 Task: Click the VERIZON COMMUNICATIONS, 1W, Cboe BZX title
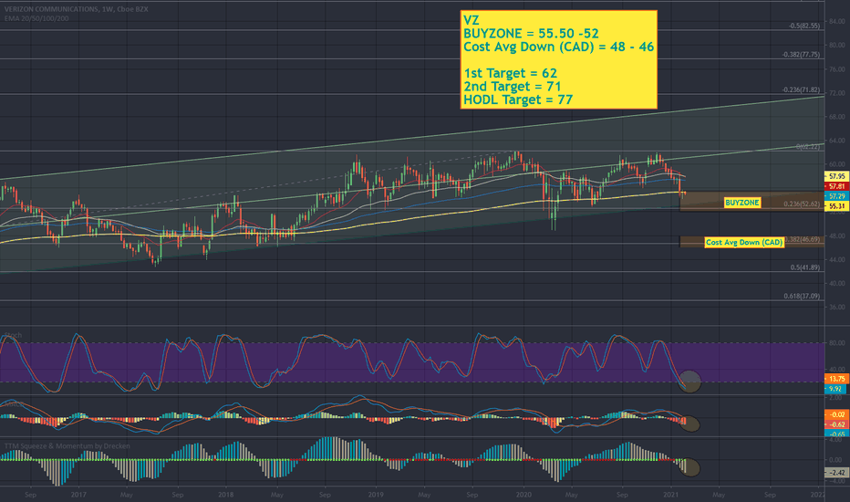[76, 9]
